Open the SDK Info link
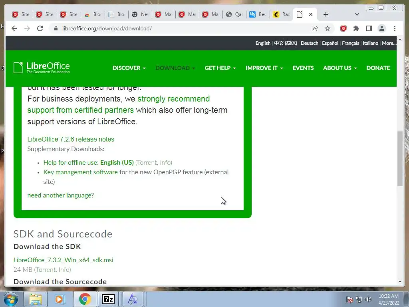Screen dimensions: 409x307 [64, 269]
